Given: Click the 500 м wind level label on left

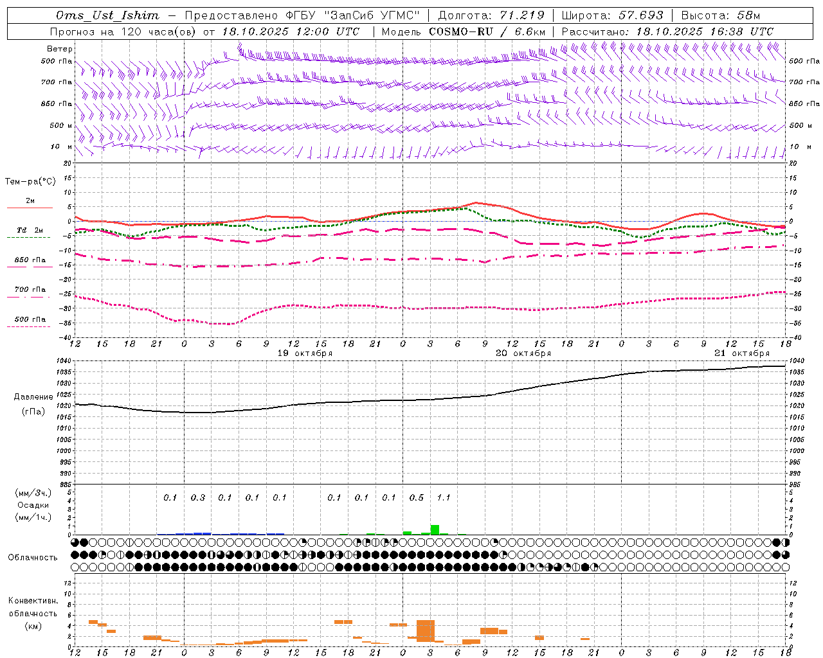Looking at the screenshot, I should click(x=61, y=125).
